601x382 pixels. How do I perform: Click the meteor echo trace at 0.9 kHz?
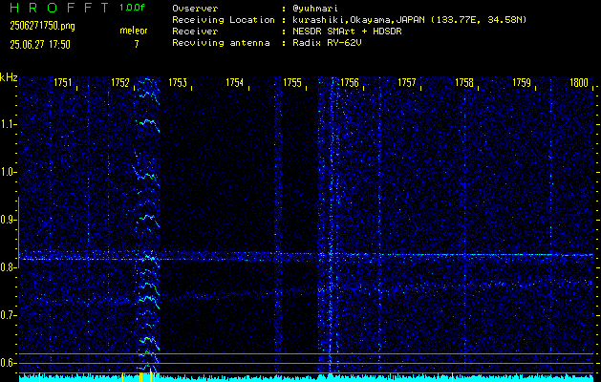coord(149,221)
